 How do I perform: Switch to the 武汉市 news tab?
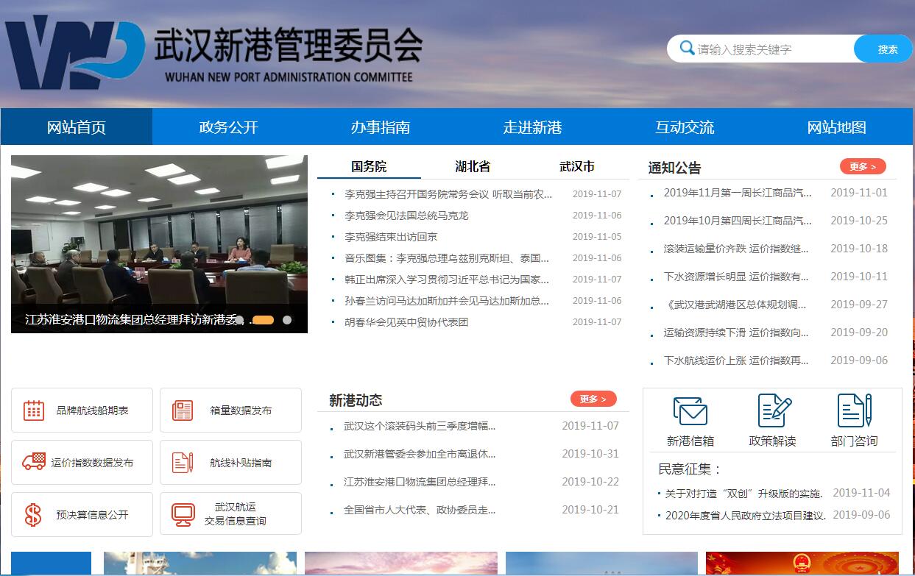coord(576,167)
